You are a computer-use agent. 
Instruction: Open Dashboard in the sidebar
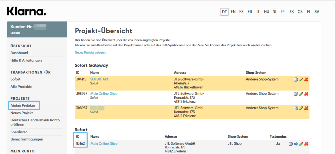click(19, 53)
